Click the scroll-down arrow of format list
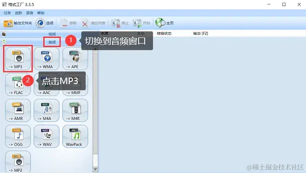The height and width of the screenshot is (173, 306). [95, 170]
